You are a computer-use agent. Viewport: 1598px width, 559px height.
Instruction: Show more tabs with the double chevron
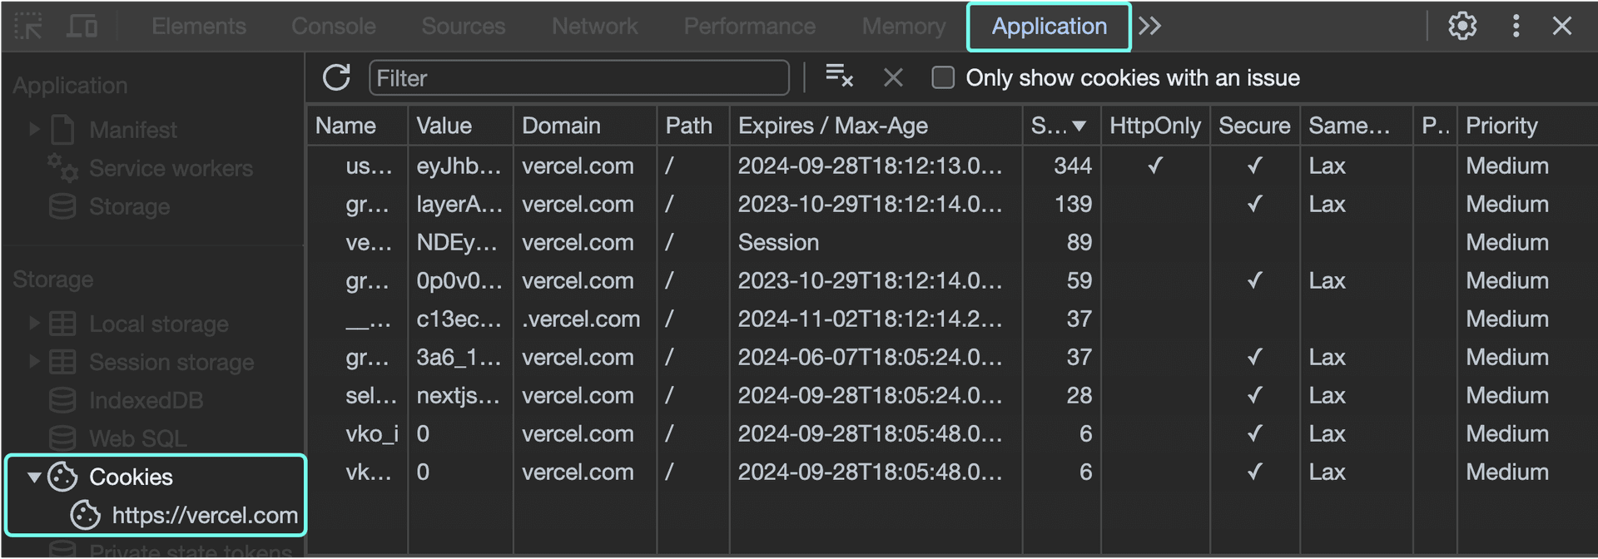(1149, 27)
